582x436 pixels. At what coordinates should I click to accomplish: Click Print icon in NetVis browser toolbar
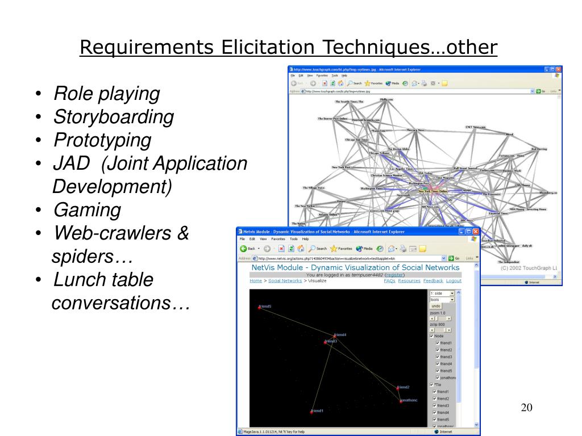[x=403, y=249]
